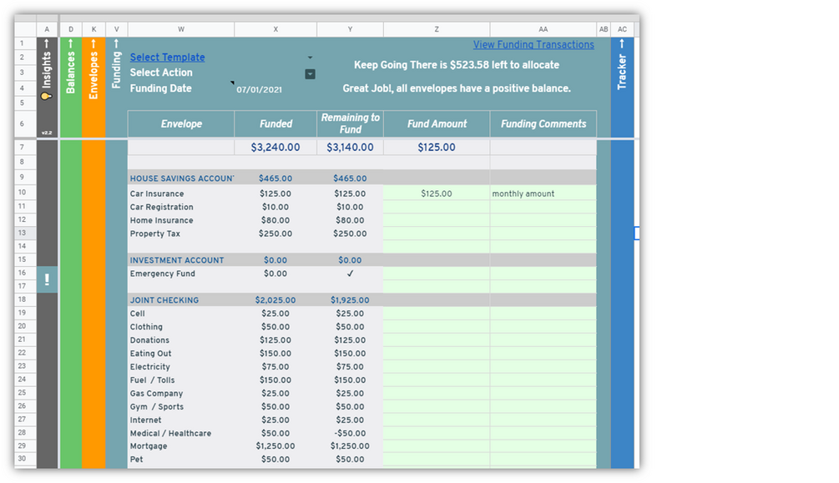Select row header 7
The height and width of the screenshot is (483, 839).
25,147
